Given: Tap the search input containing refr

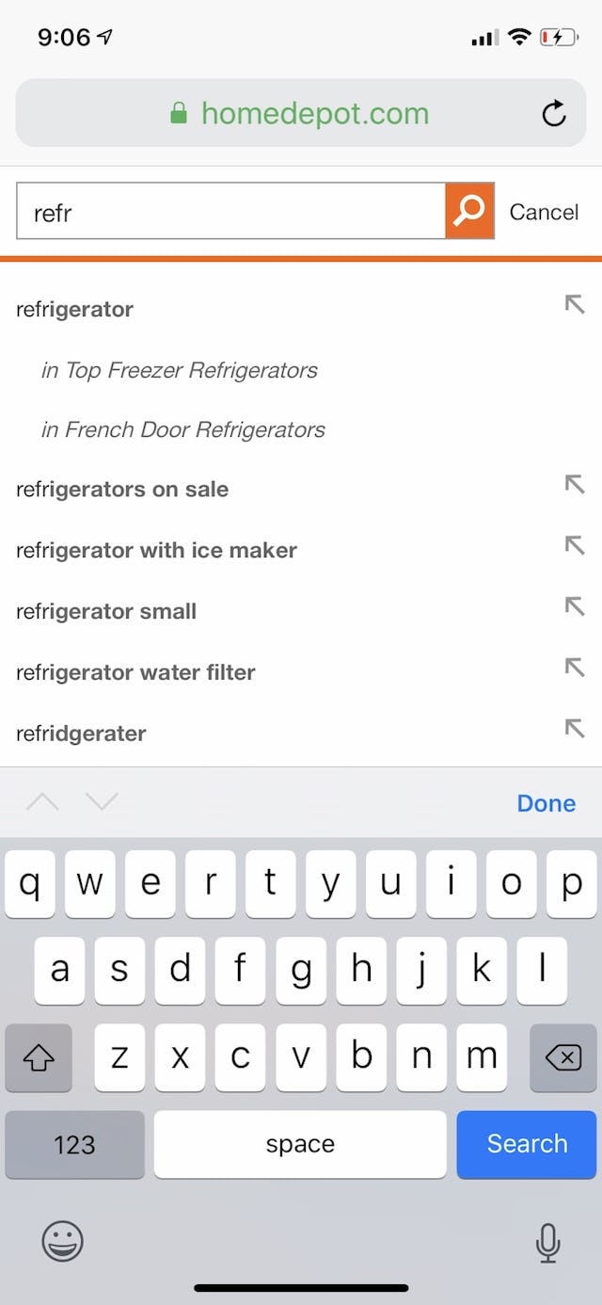Looking at the screenshot, I should pos(226,211).
